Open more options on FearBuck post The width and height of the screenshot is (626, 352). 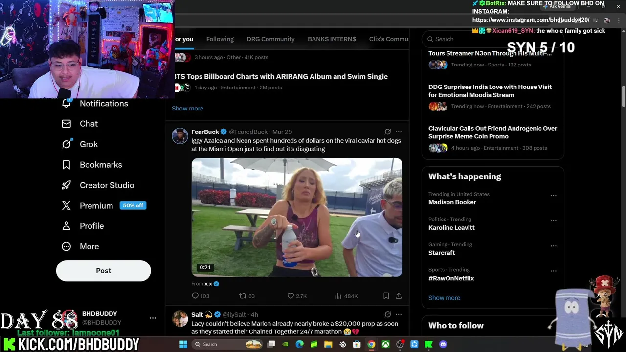399,132
